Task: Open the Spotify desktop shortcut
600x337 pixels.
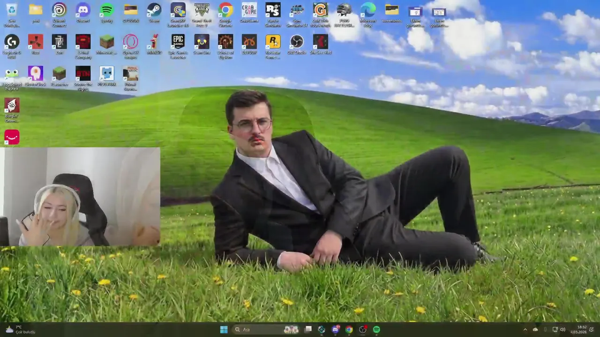Action: click(107, 13)
